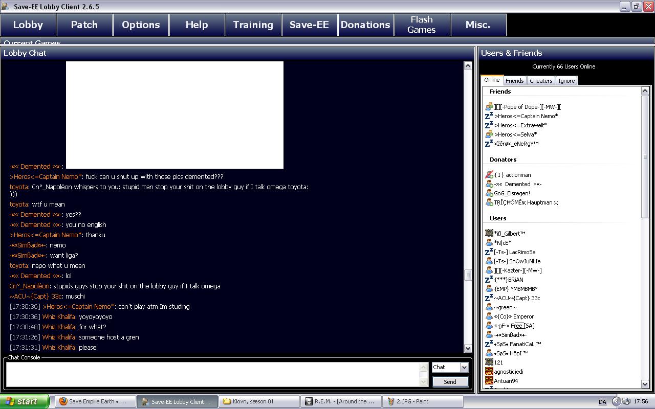Screen dimensions: 655x409
Task: Switch to the Friends tab
Action: [514, 81]
